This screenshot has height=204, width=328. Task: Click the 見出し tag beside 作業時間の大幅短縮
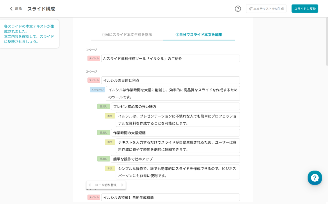click(103, 132)
